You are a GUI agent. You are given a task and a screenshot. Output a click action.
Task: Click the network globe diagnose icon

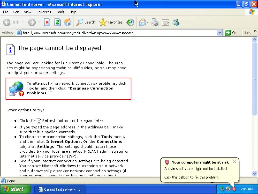point(16,89)
